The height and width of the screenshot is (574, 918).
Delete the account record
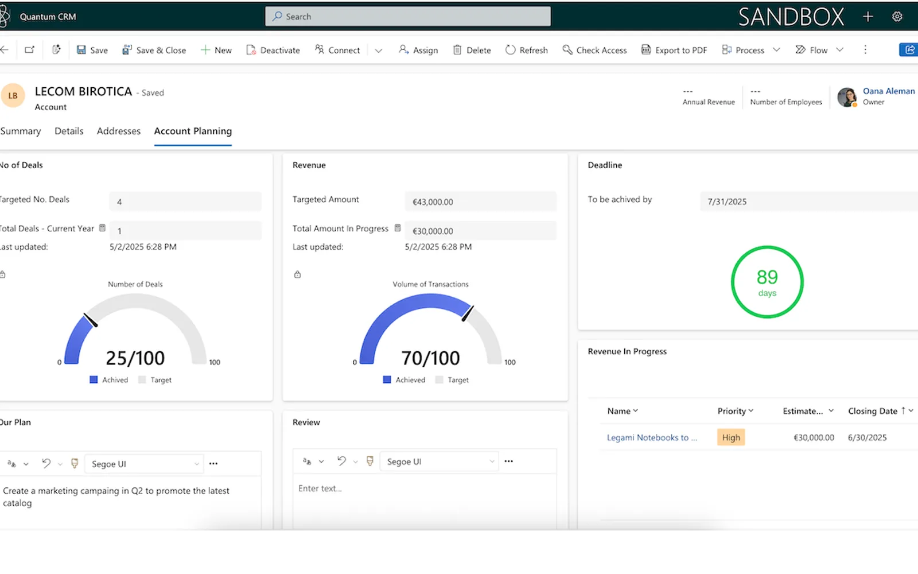(x=472, y=50)
